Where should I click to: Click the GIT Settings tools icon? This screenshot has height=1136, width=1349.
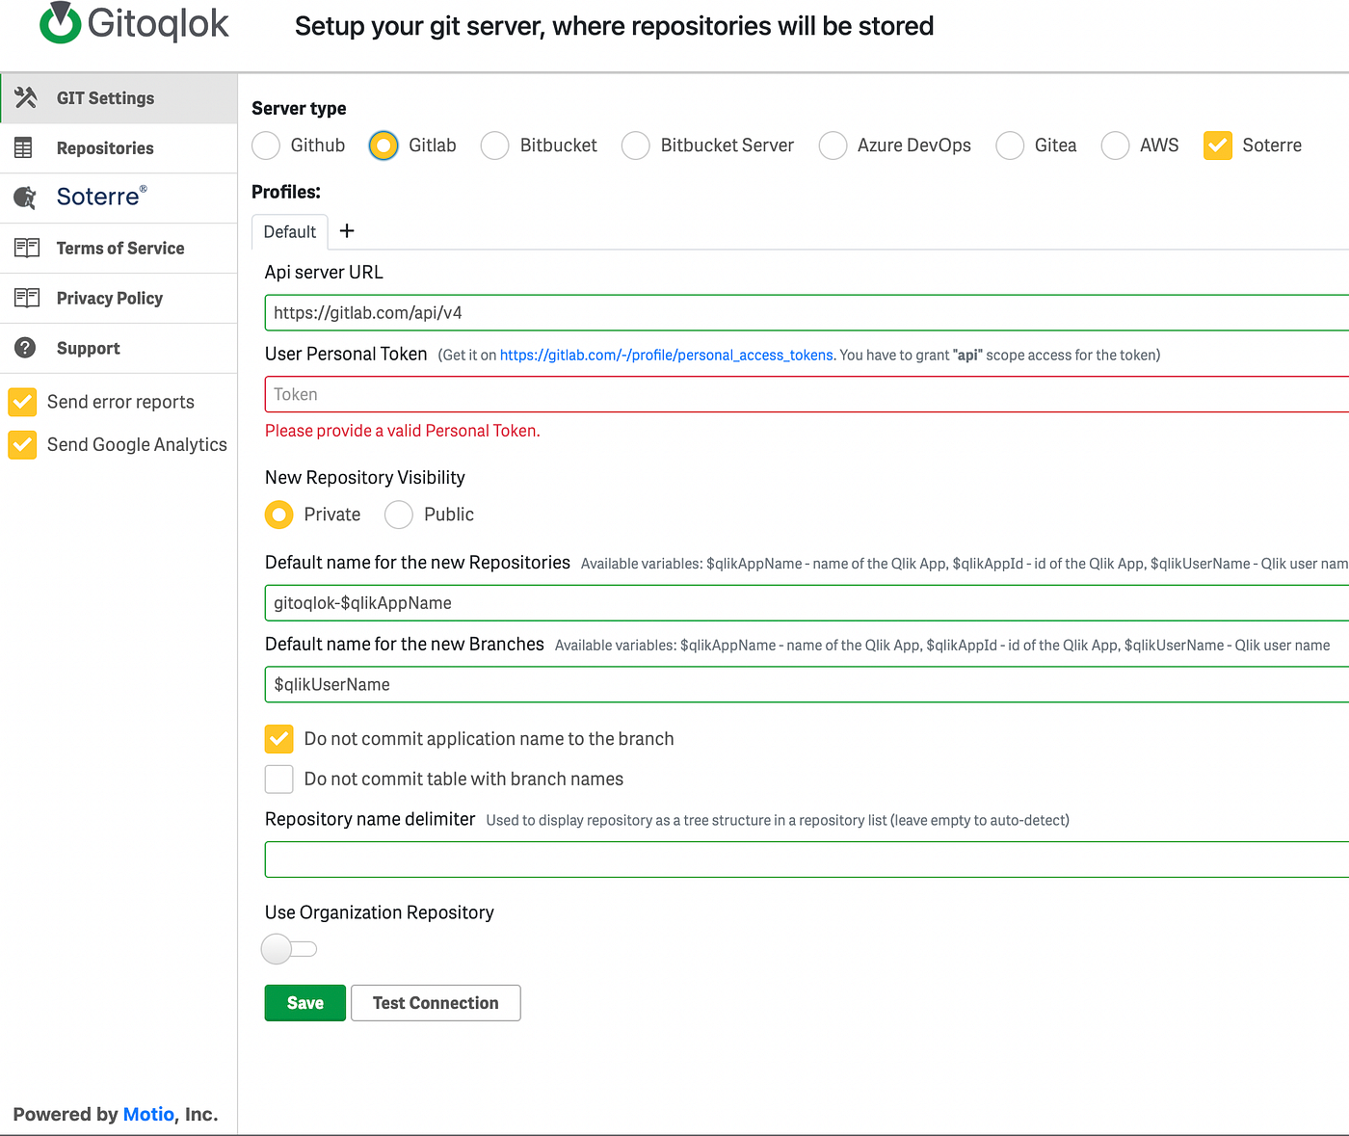click(x=26, y=97)
